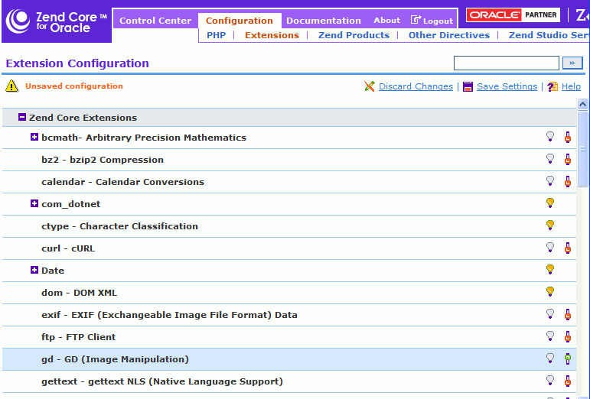Toggle the calendar extension switch
Screen dimensions: 590x399
568,181
